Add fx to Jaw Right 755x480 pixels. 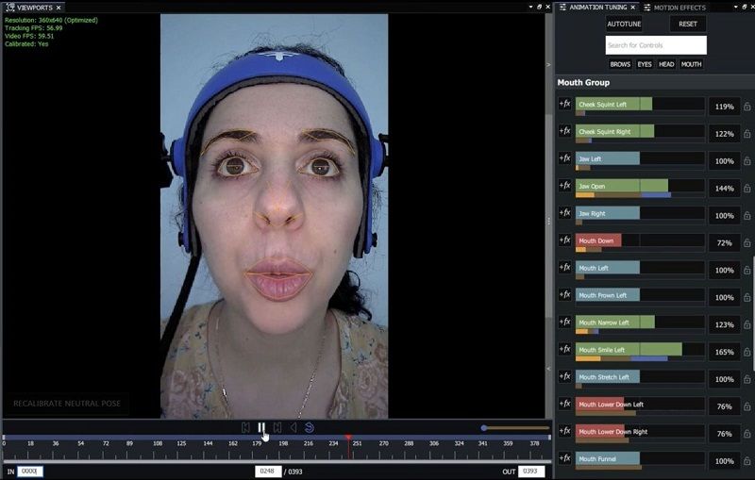click(x=564, y=212)
